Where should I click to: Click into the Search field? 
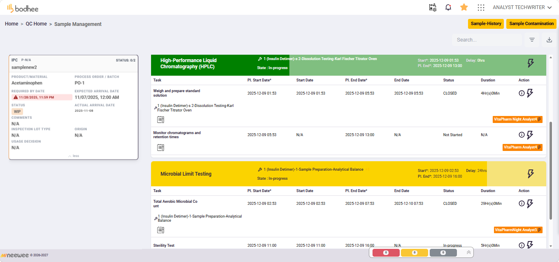point(487,40)
